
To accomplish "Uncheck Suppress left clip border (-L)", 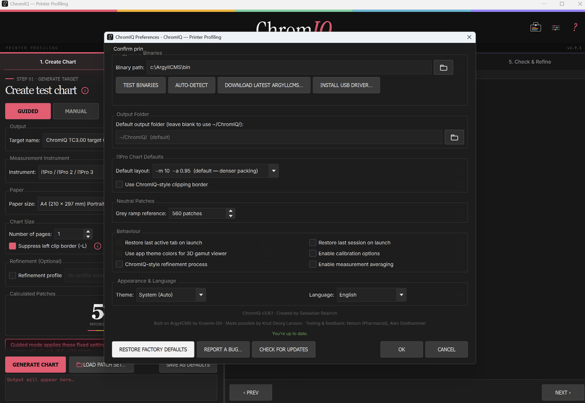I will point(13,246).
